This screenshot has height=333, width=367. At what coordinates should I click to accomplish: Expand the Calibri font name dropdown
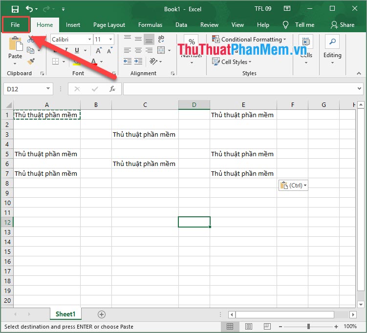(89, 39)
